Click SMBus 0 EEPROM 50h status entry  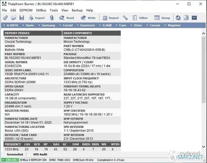click(33, 160)
